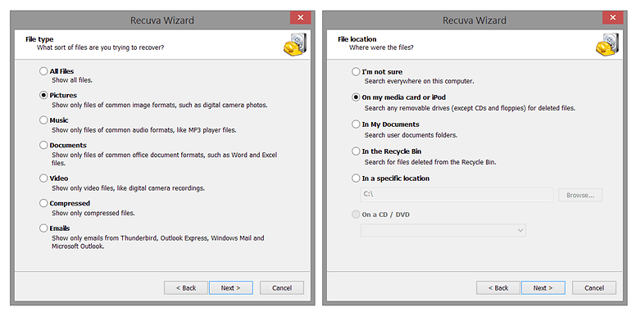Image resolution: width=641 pixels, height=316 pixels.
Task: Click the 'File type' heading
Action: 39,39
